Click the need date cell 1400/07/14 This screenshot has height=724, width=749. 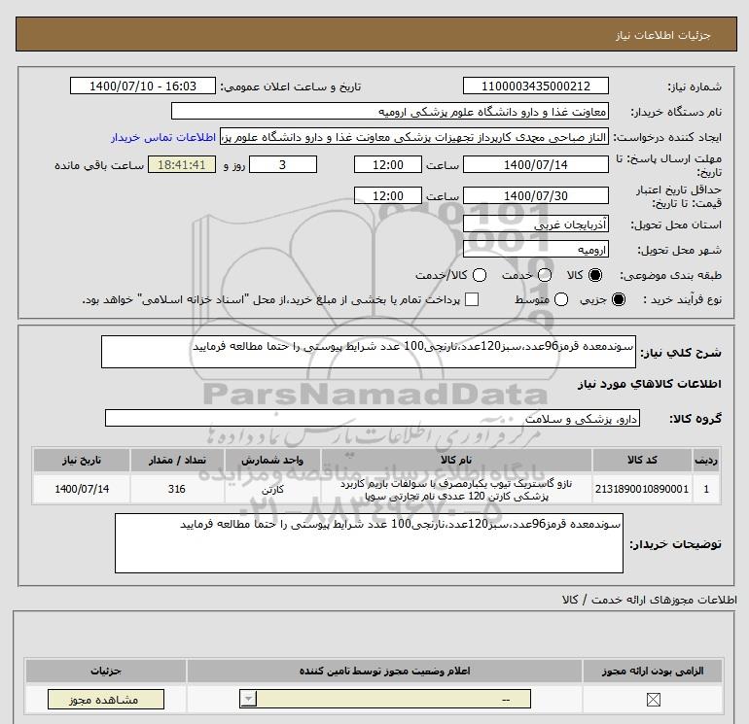(82, 489)
